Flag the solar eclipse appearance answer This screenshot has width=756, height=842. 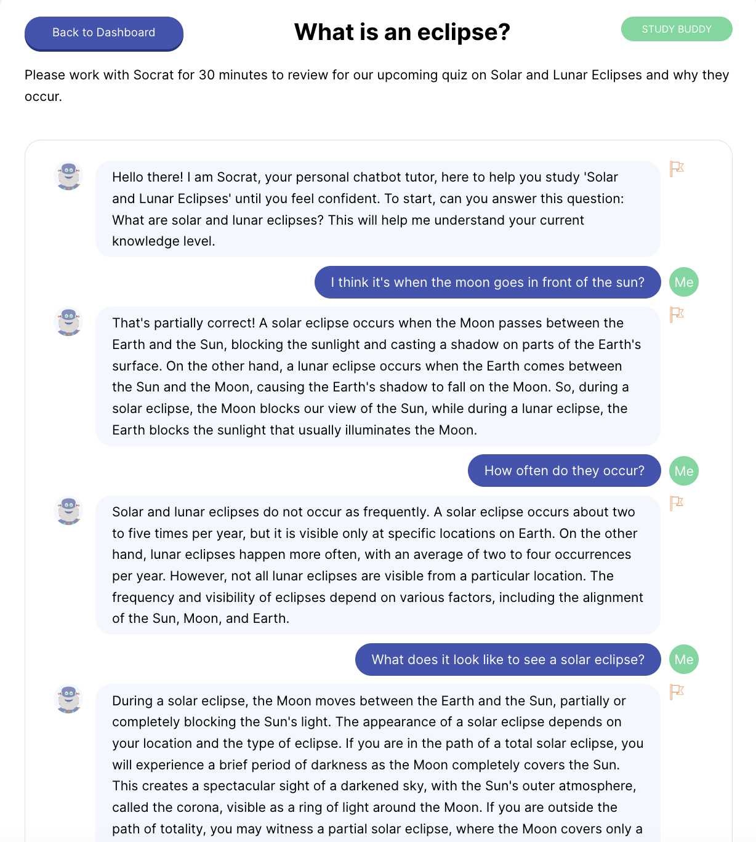677,692
